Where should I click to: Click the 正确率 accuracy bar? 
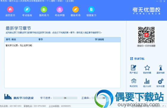[x=104, y=98]
